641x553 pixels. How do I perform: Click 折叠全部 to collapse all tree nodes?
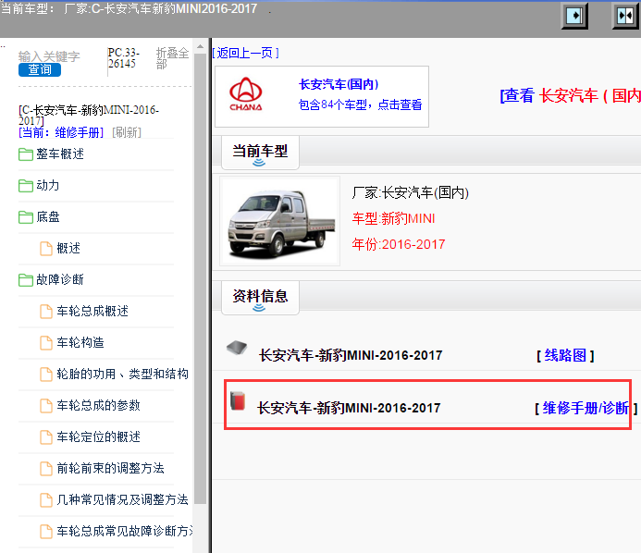point(172,58)
